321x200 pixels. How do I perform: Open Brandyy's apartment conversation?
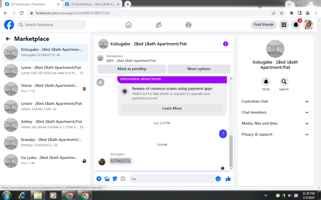(x=45, y=143)
